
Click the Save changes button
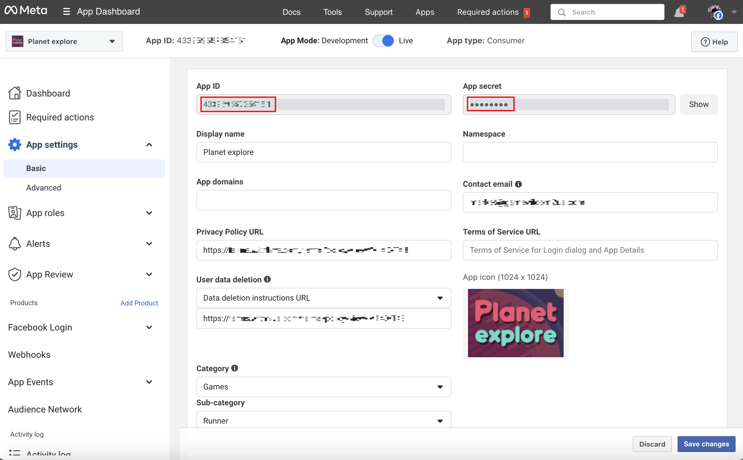[x=706, y=444]
